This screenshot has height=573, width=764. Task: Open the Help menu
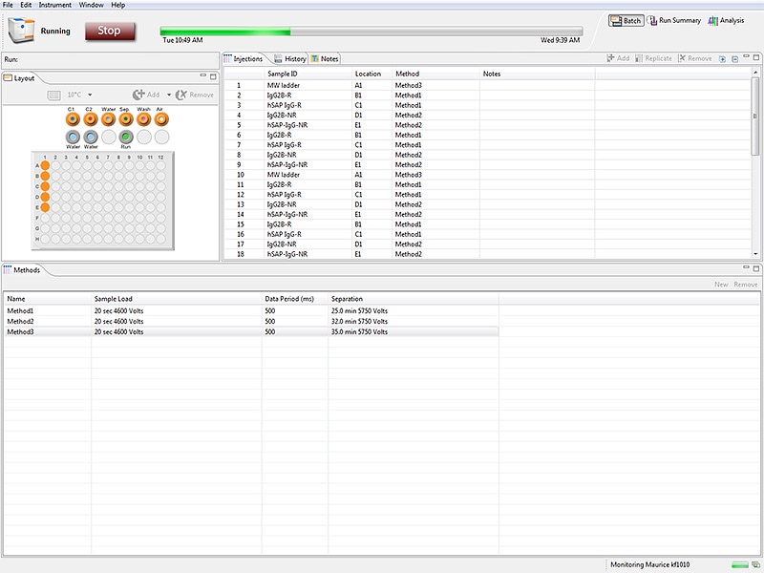point(117,5)
